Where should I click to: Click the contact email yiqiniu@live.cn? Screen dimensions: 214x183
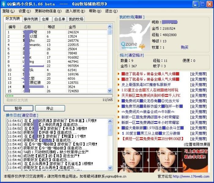click(x=116, y=176)
